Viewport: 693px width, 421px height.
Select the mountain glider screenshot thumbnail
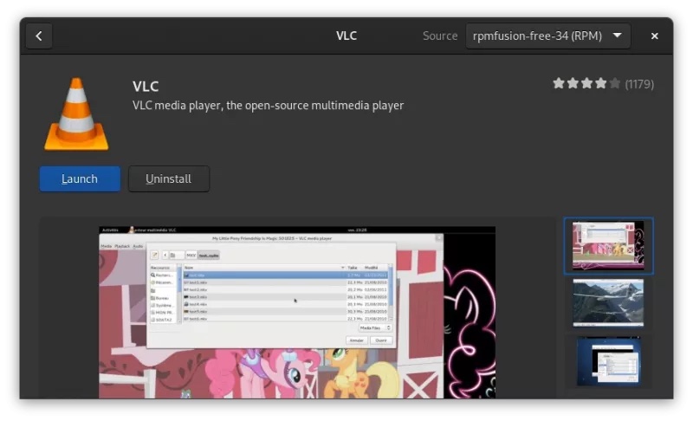608,303
